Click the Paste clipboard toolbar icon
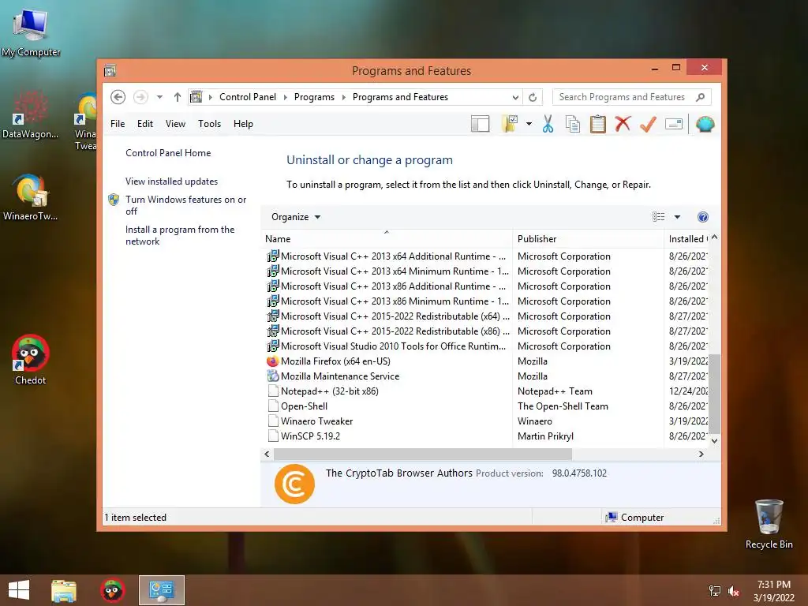The width and height of the screenshot is (808, 606). 598,124
